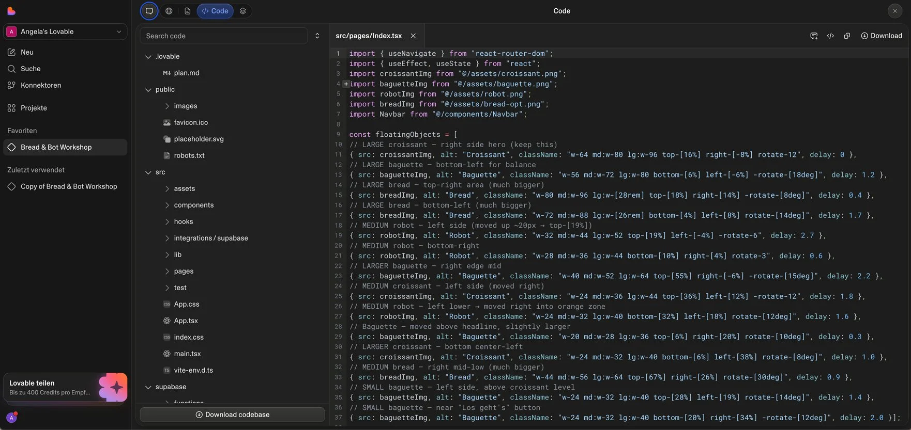The height and width of the screenshot is (430, 911).
Task: Toggle expand/collapse all next to search
Action: coord(317,36)
